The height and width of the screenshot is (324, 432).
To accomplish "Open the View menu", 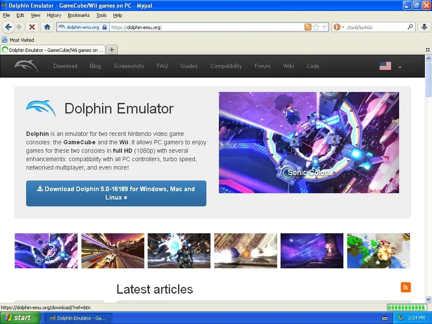I will [x=35, y=15].
